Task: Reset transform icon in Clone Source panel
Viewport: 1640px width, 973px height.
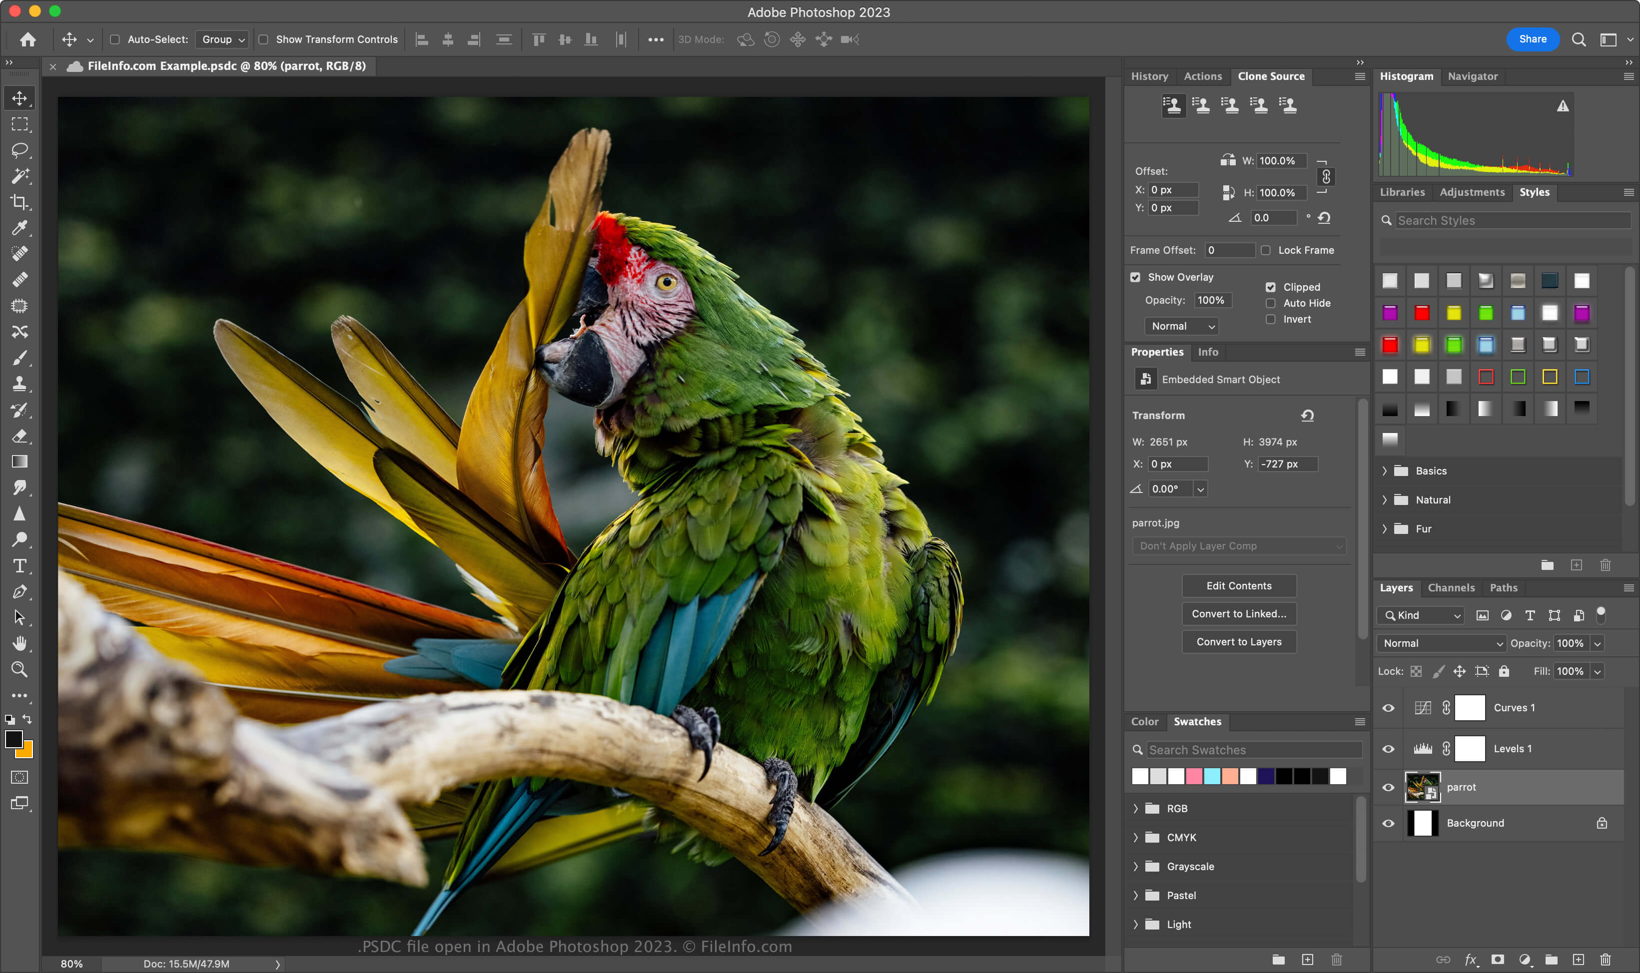Action: (1324, 218)
